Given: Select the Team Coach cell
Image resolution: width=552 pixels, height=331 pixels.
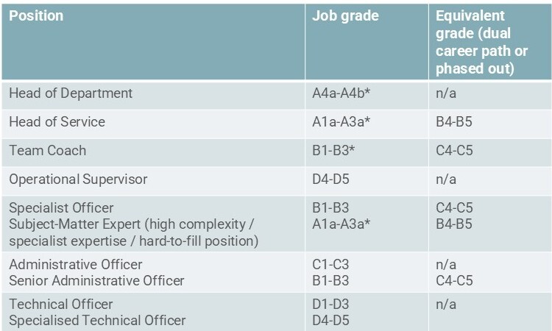Looking at the screenshot, I should click(153, 152).
